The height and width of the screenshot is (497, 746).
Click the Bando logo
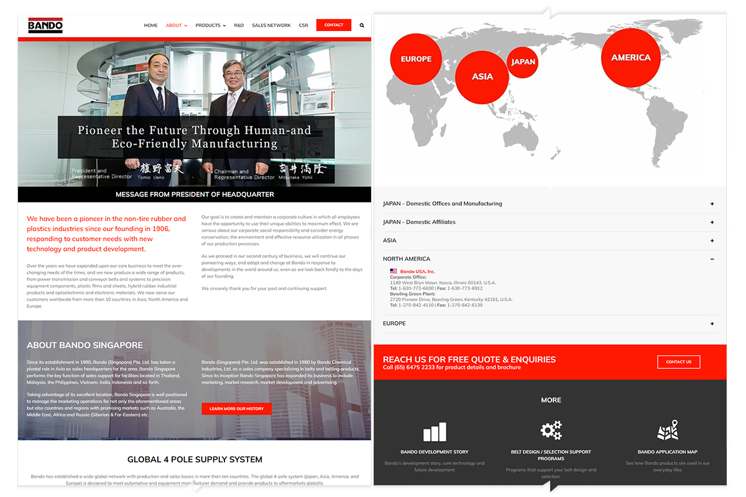coord(45,26)
